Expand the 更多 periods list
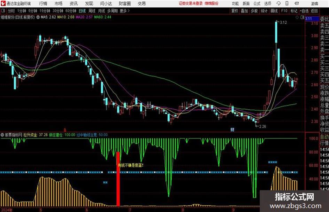The height and width of the screenshot is (212, 329). click(125, 11)
